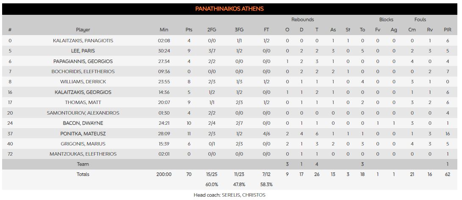Click player name Papagiannis, Georgios

tap(83, 61)
